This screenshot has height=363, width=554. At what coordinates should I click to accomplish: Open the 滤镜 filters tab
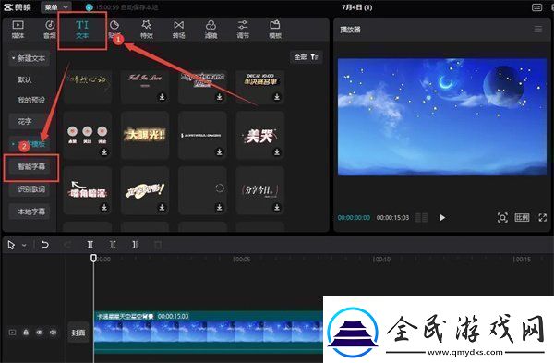(x=211, y=29)
